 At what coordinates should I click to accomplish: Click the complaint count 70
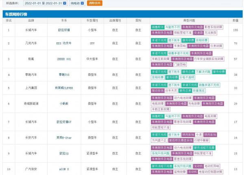[x=235, y=43]
